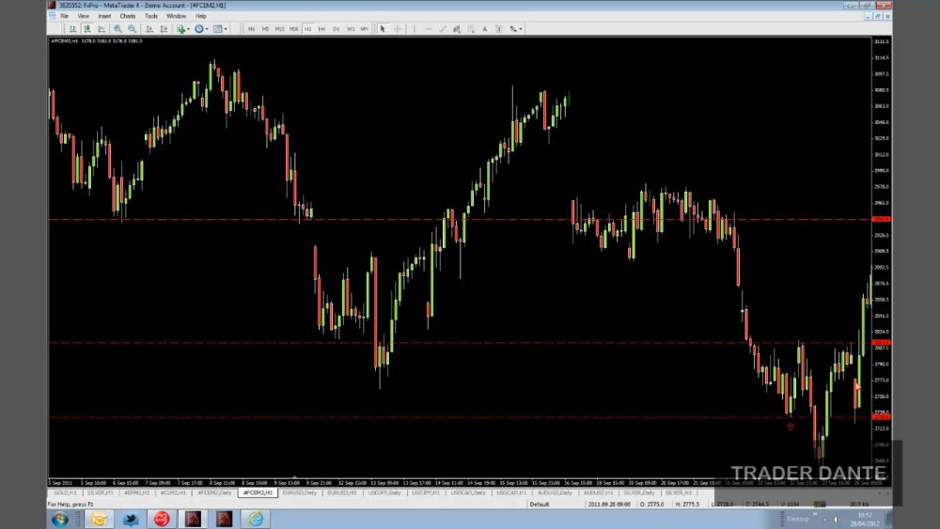Zoom out on the chart
940x529 pixels.
(x=132, y=29)
